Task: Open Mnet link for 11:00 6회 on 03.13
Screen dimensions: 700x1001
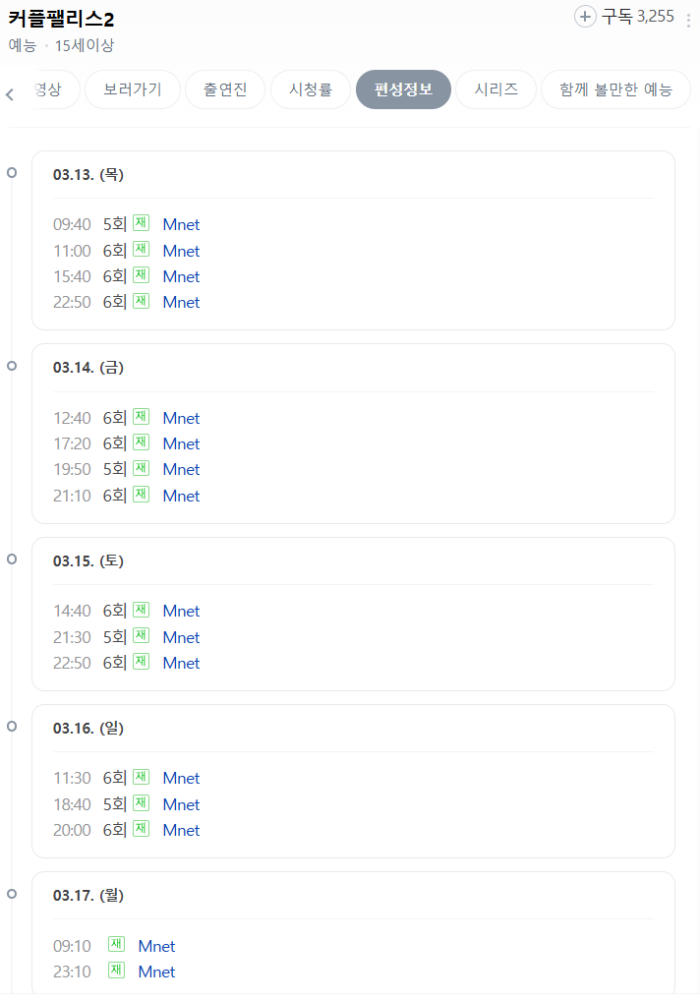Action: click(x=181, y=251)
